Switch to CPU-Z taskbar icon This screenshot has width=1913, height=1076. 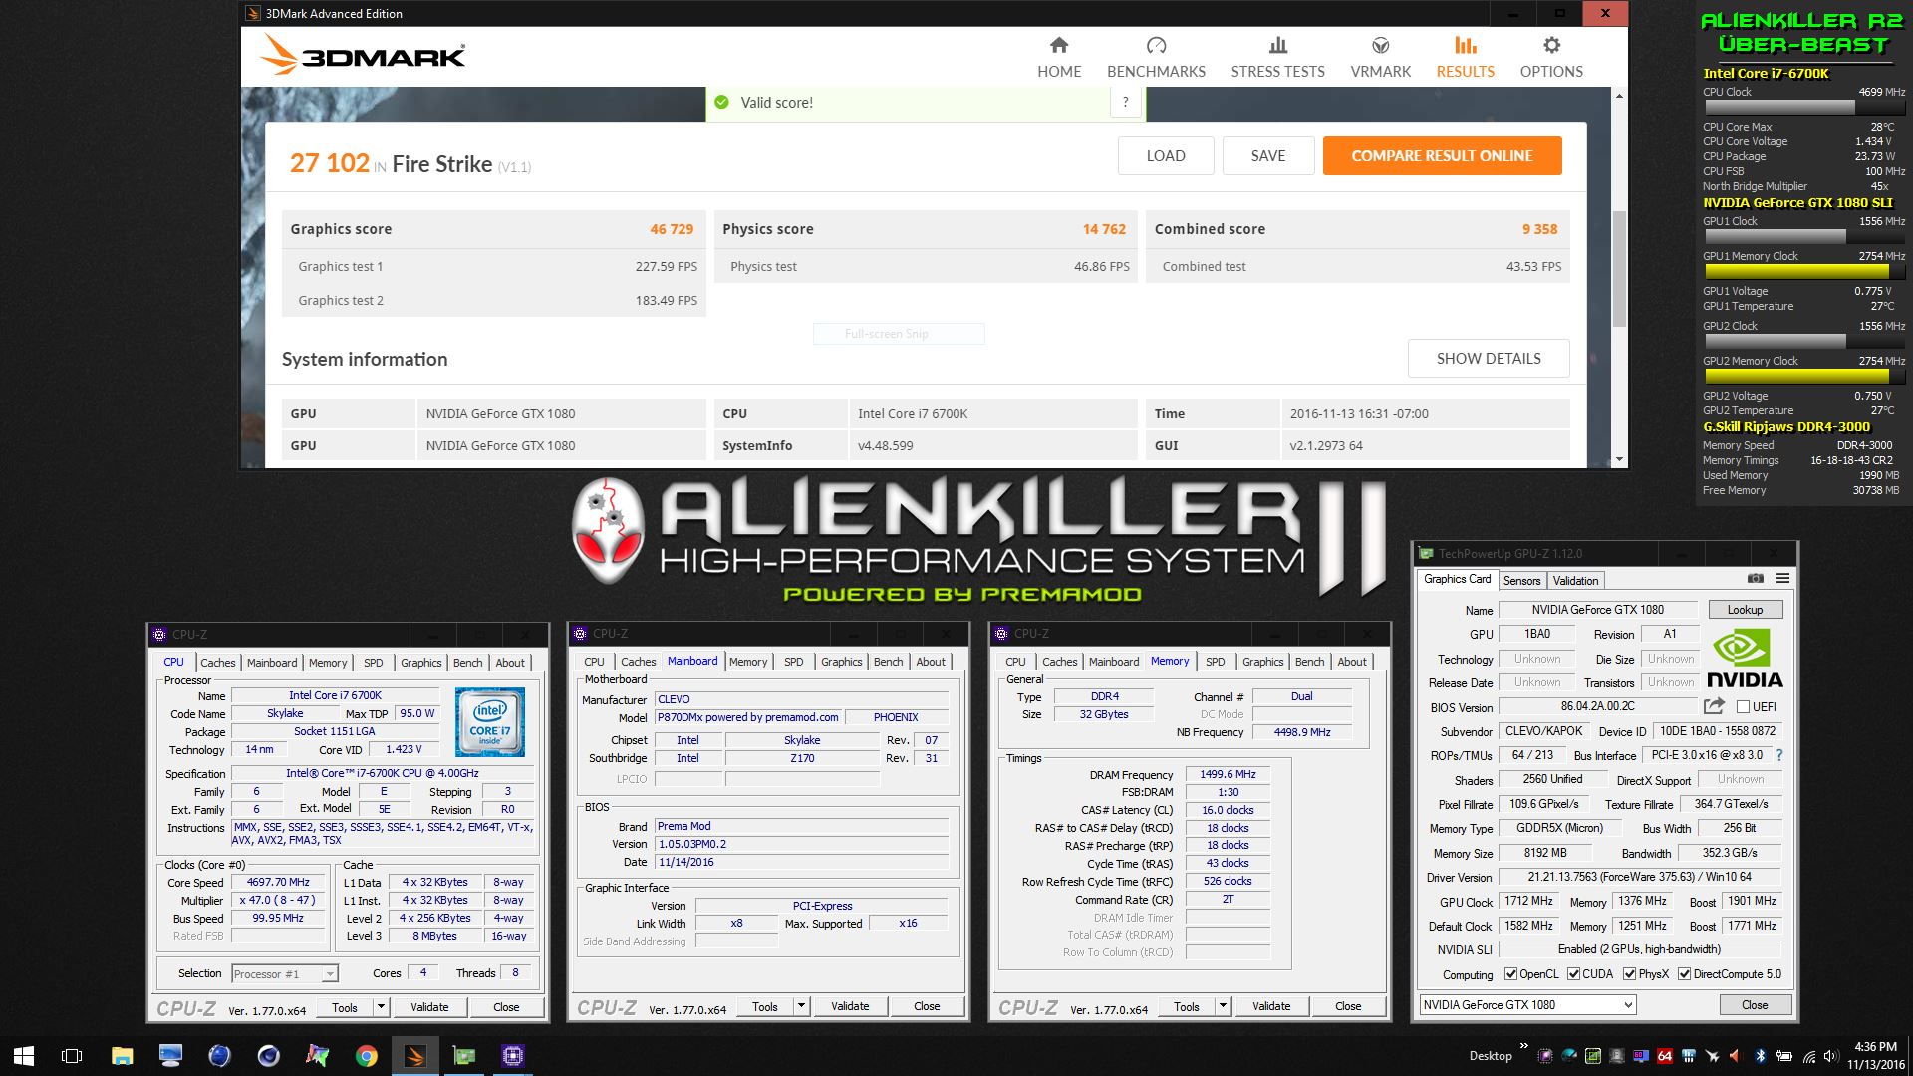(x=513, y=1056)
